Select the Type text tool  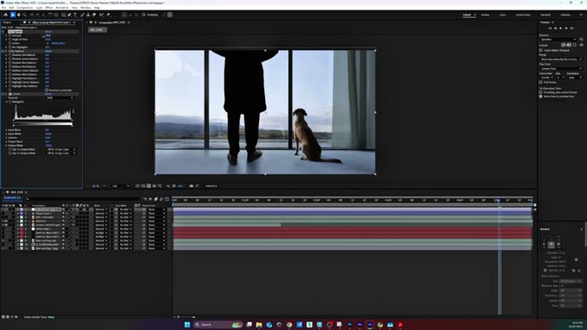tap(75, 15)
